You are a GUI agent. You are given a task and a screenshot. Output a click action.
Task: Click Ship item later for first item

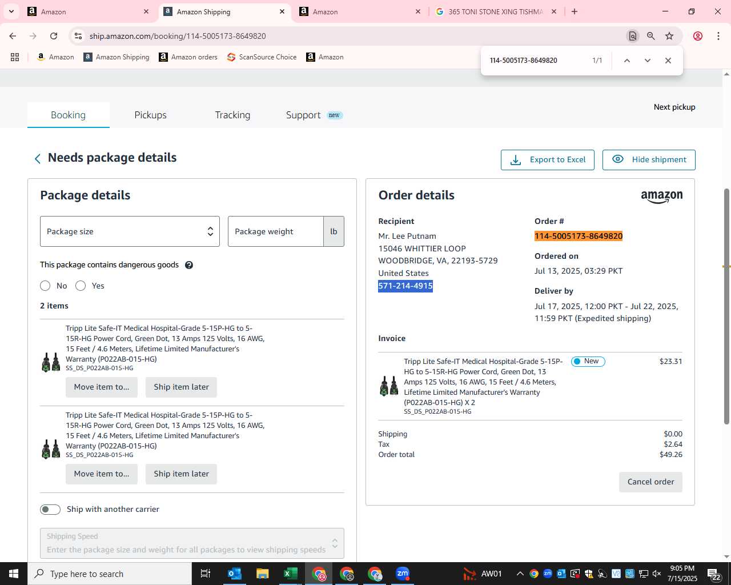(x=181, y=387)
